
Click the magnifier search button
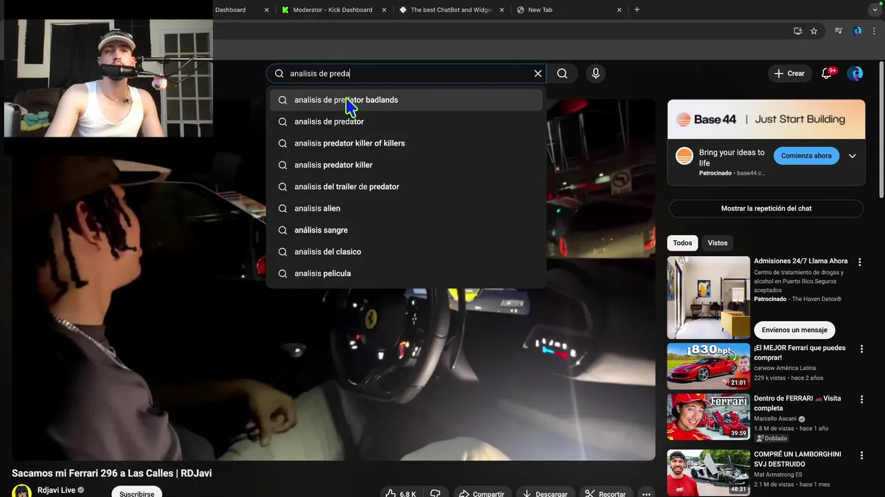click(x=562, y=73)
